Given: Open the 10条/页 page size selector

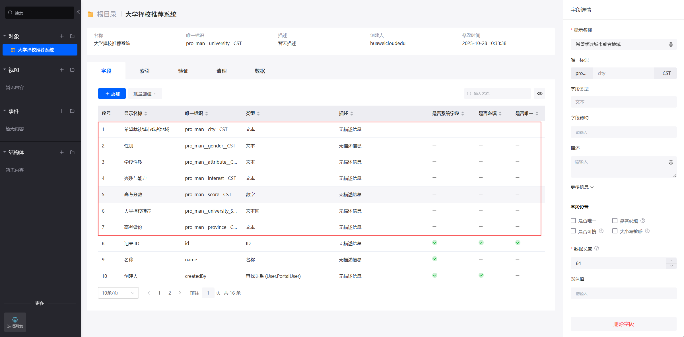Looking at the screenshot, I should tap(118, 293).
